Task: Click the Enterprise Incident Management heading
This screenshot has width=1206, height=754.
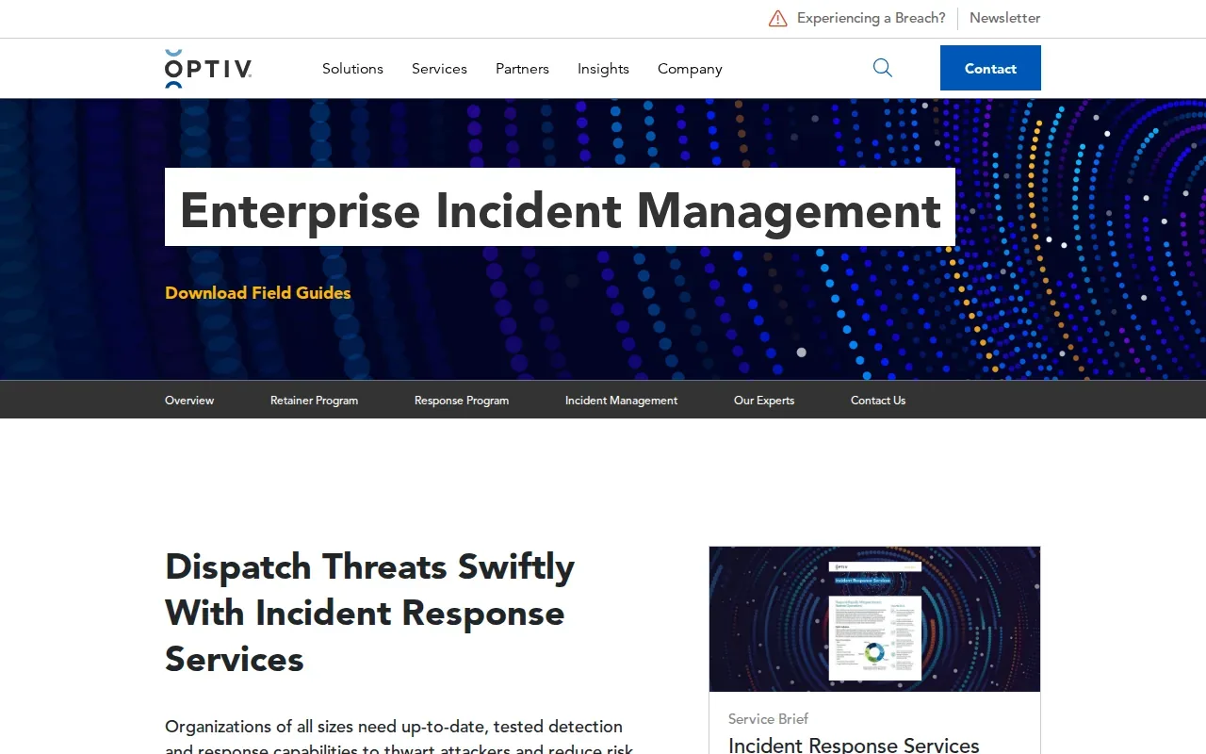Action: [x=560, y=208]
